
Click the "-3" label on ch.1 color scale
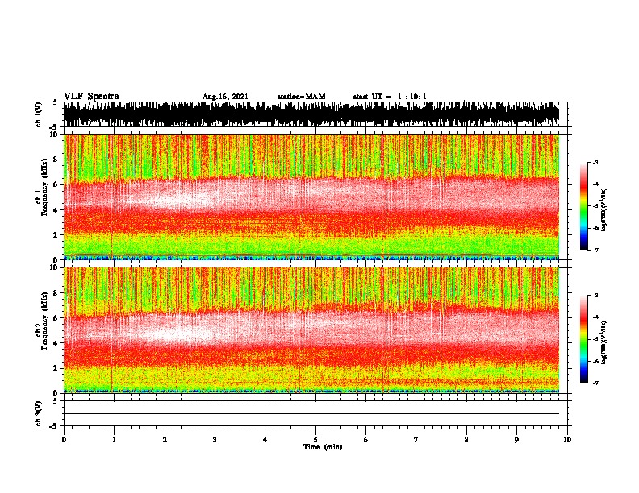point(595,162)
